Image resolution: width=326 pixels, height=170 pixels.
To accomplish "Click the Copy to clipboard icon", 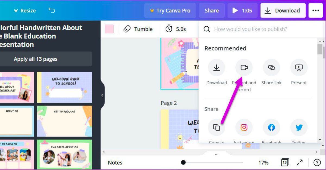I will pyautogui.click(x=217, y=127).
